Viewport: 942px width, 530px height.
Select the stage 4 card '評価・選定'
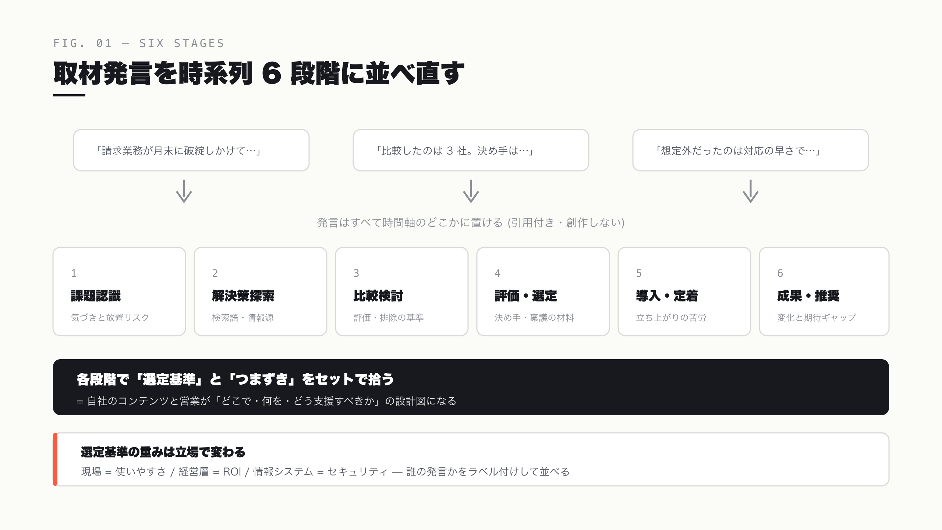coord(543,291)
